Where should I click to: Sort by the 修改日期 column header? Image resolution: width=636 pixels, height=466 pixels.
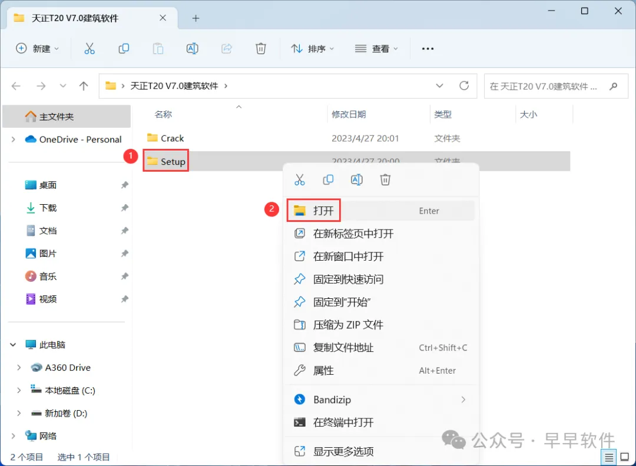pos(349,114)
